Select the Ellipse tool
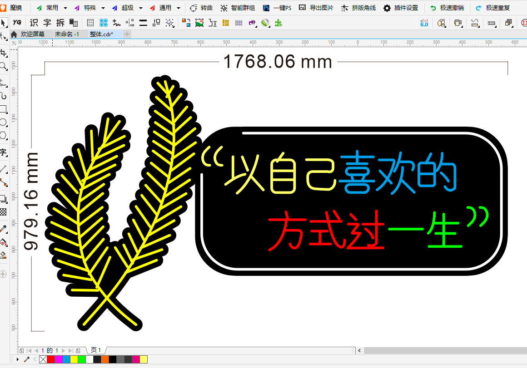 click(3, 122)
